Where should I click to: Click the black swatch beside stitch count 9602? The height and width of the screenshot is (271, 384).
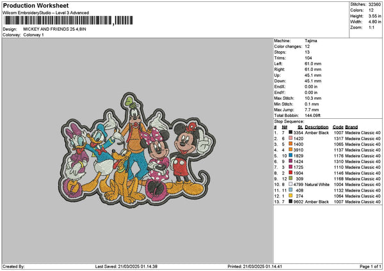point(291,201)
